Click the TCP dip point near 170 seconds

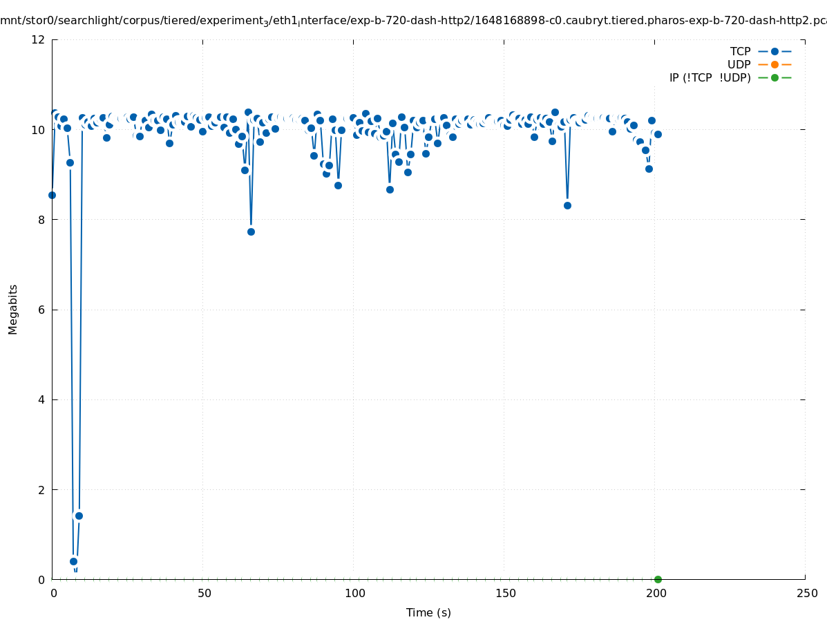[x=567, y=205]
